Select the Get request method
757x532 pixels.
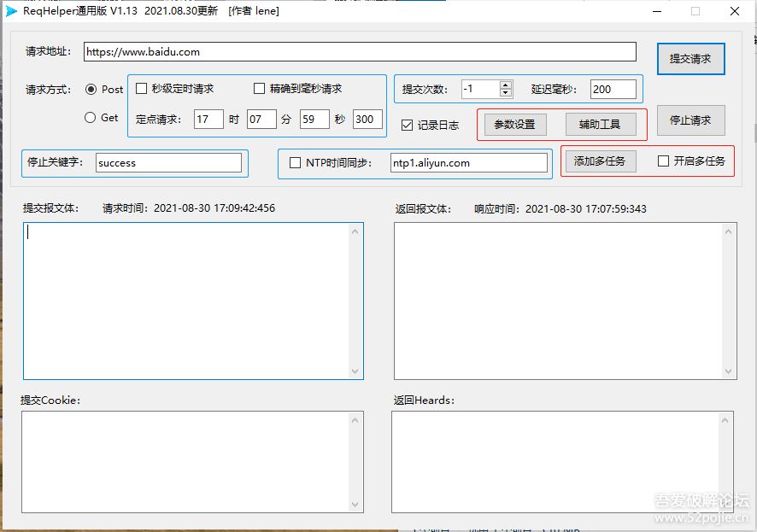coord(91,117)
